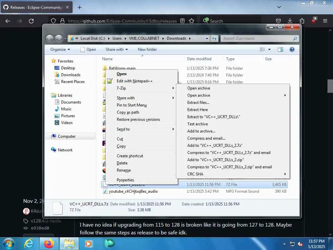Screen dimensions: 333x250
Task: Open Windows Media Player taskbar icon
Action: click(x=88, y=243)
